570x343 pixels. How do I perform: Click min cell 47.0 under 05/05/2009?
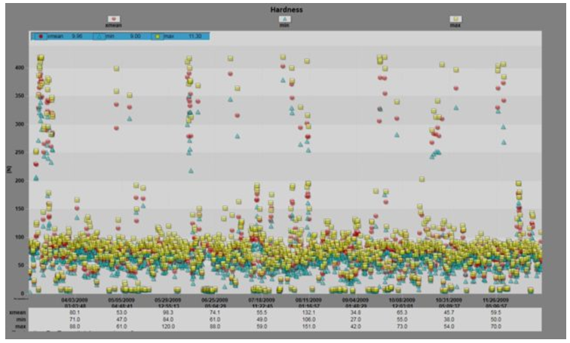(121, 320)
